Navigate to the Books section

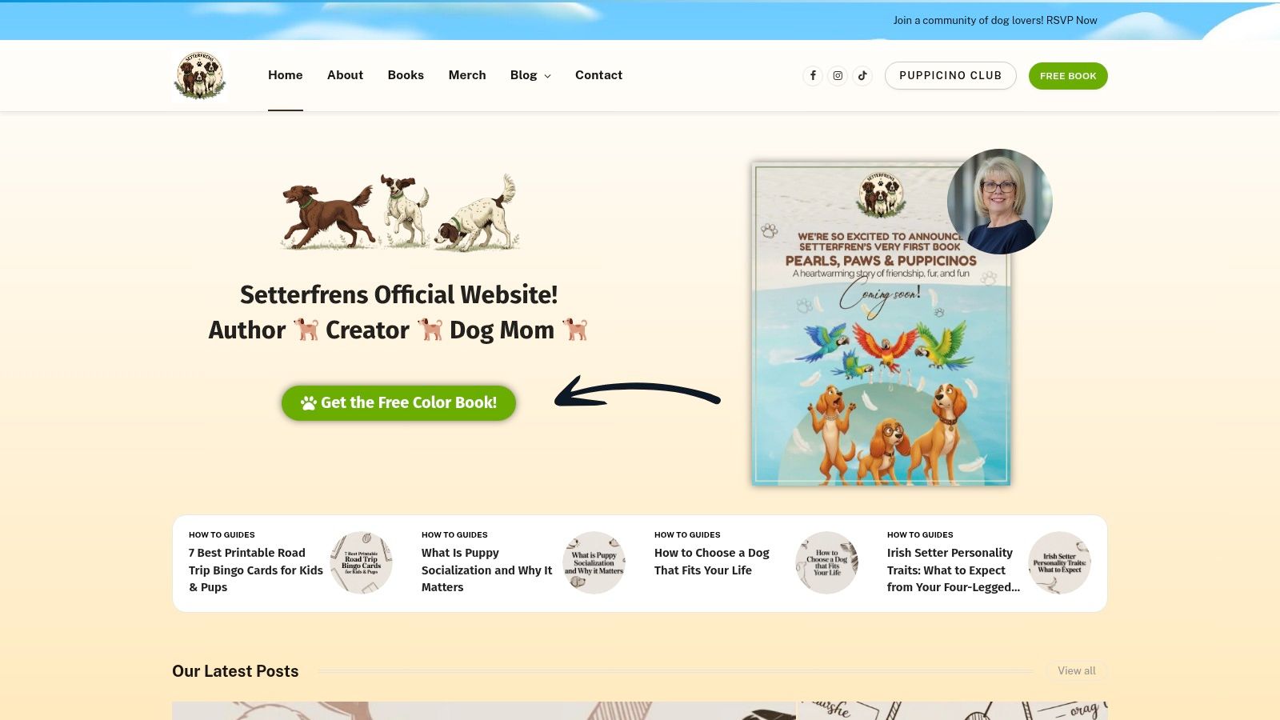pyautogui.click(x=406, y=75)
